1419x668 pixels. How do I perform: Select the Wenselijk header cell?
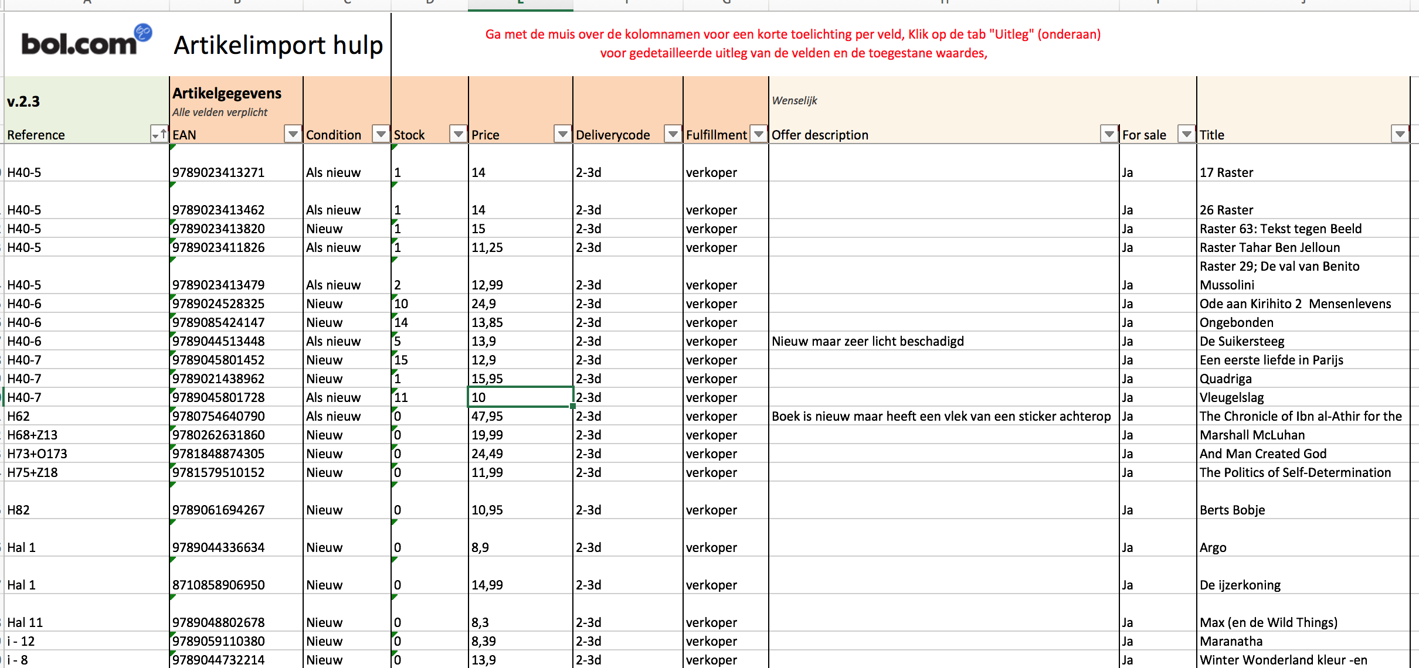944,100
